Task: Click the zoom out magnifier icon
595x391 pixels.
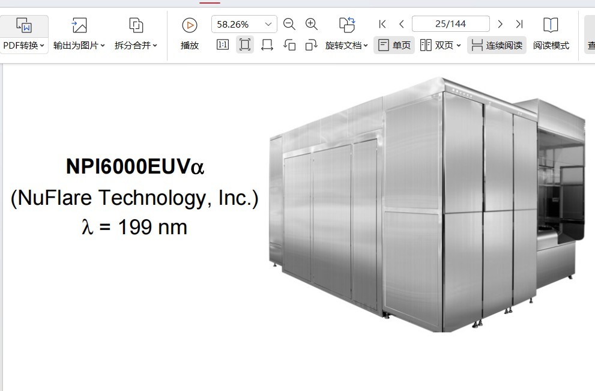Action: (289, 24)
